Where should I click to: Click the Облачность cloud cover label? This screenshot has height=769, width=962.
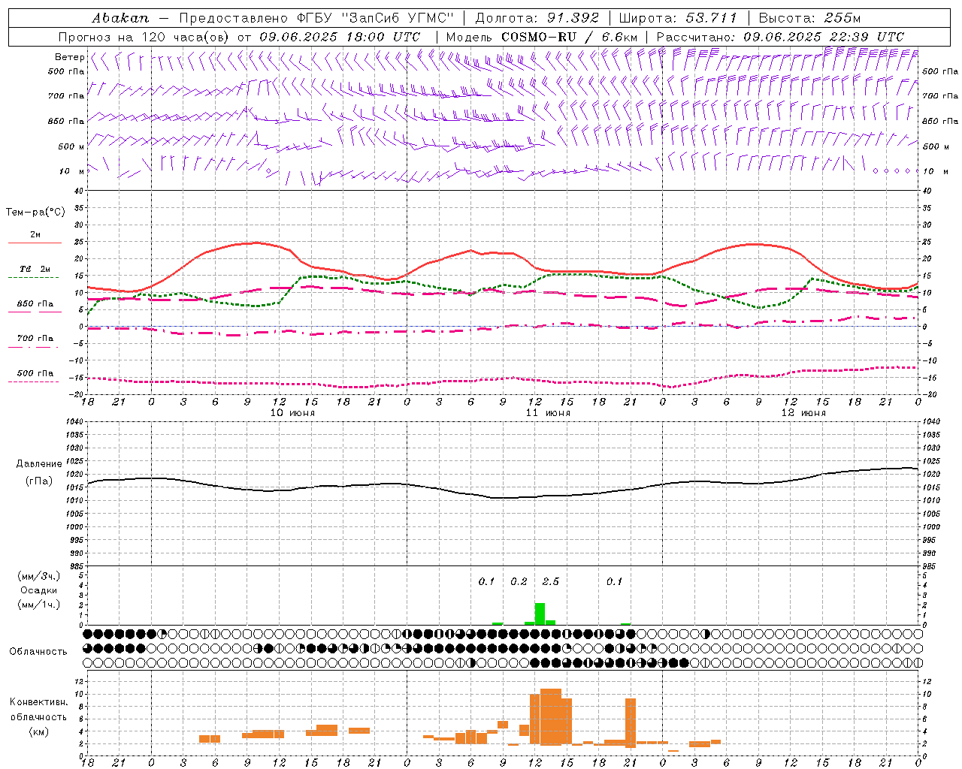38,652
